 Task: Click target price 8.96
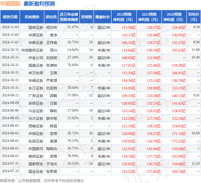pos(196,42)
